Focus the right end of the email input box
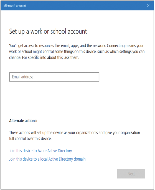 95,77
